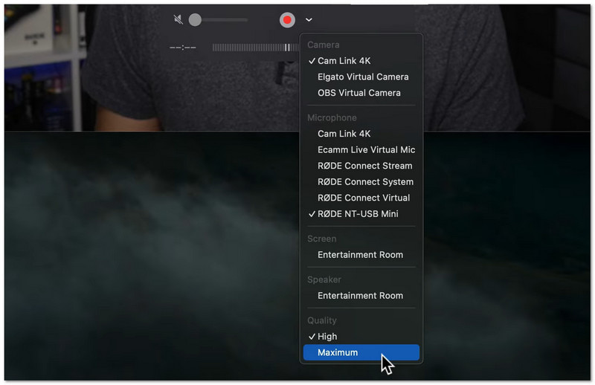Select RØDE Connect Stream microphone

(361, 166)
